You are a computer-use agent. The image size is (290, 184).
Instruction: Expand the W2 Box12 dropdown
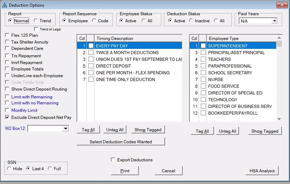(x=65, y=129)
